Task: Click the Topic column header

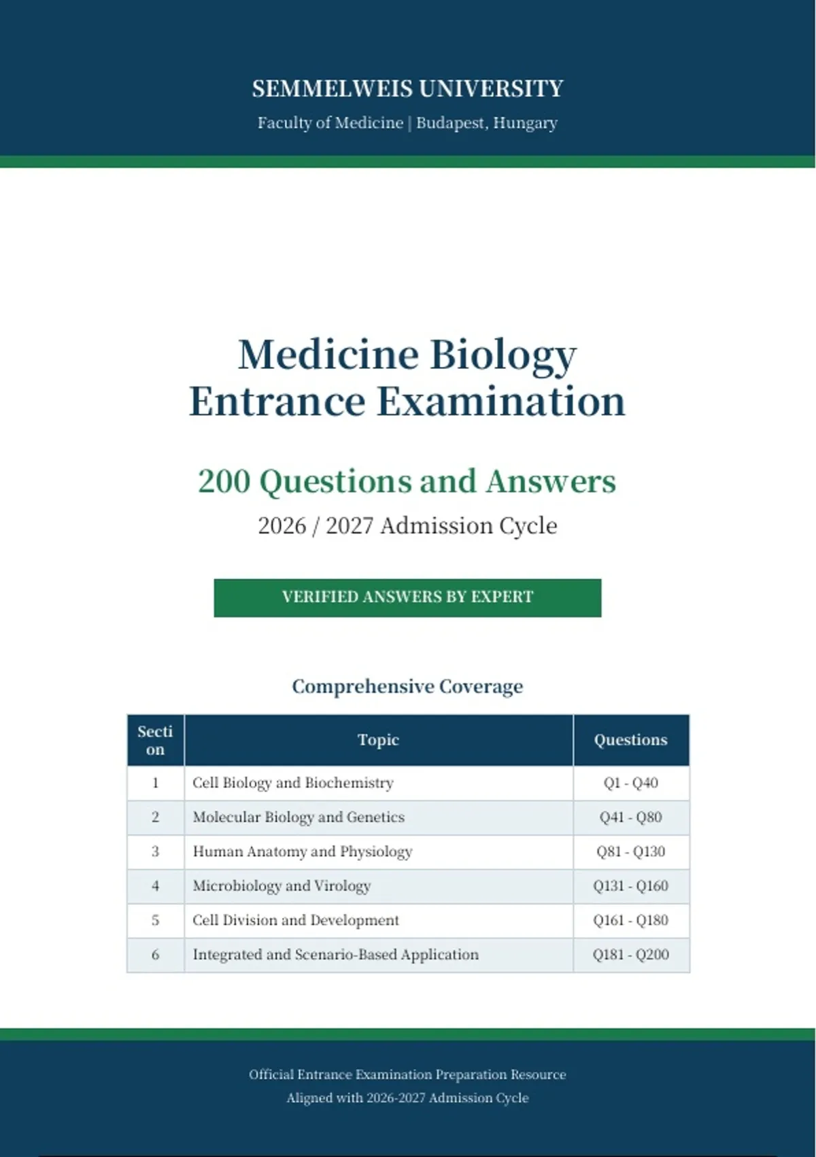Action: 378,740
